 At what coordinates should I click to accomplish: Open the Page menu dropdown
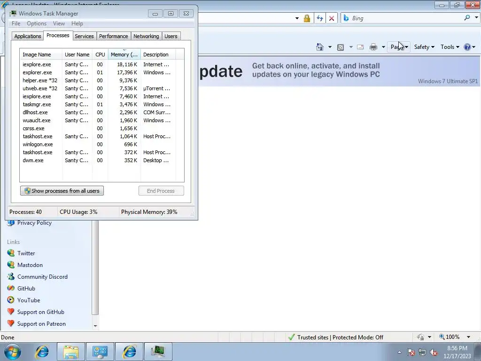[399, 47]
